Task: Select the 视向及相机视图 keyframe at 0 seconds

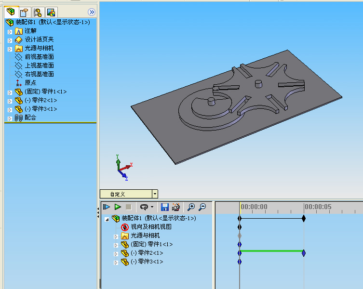Action: tap(240, 227)
